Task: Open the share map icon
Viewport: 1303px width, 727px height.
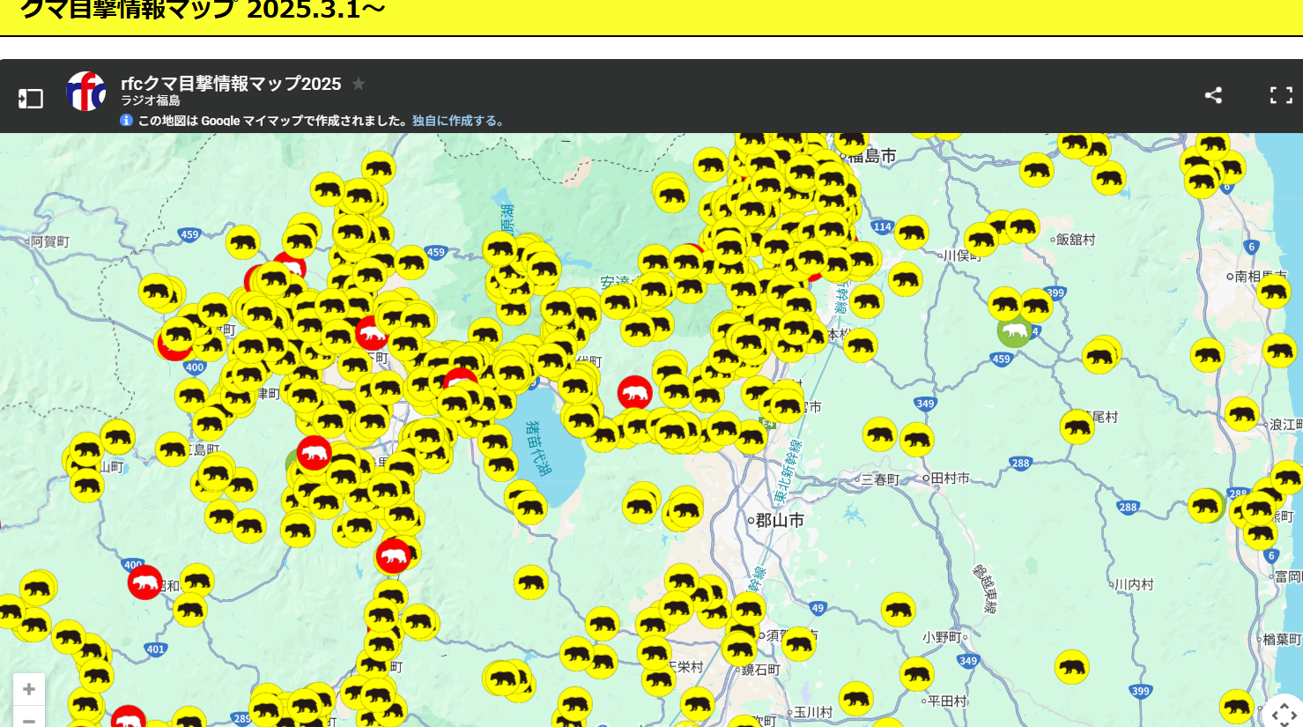Action: (x=1213, y=95)
